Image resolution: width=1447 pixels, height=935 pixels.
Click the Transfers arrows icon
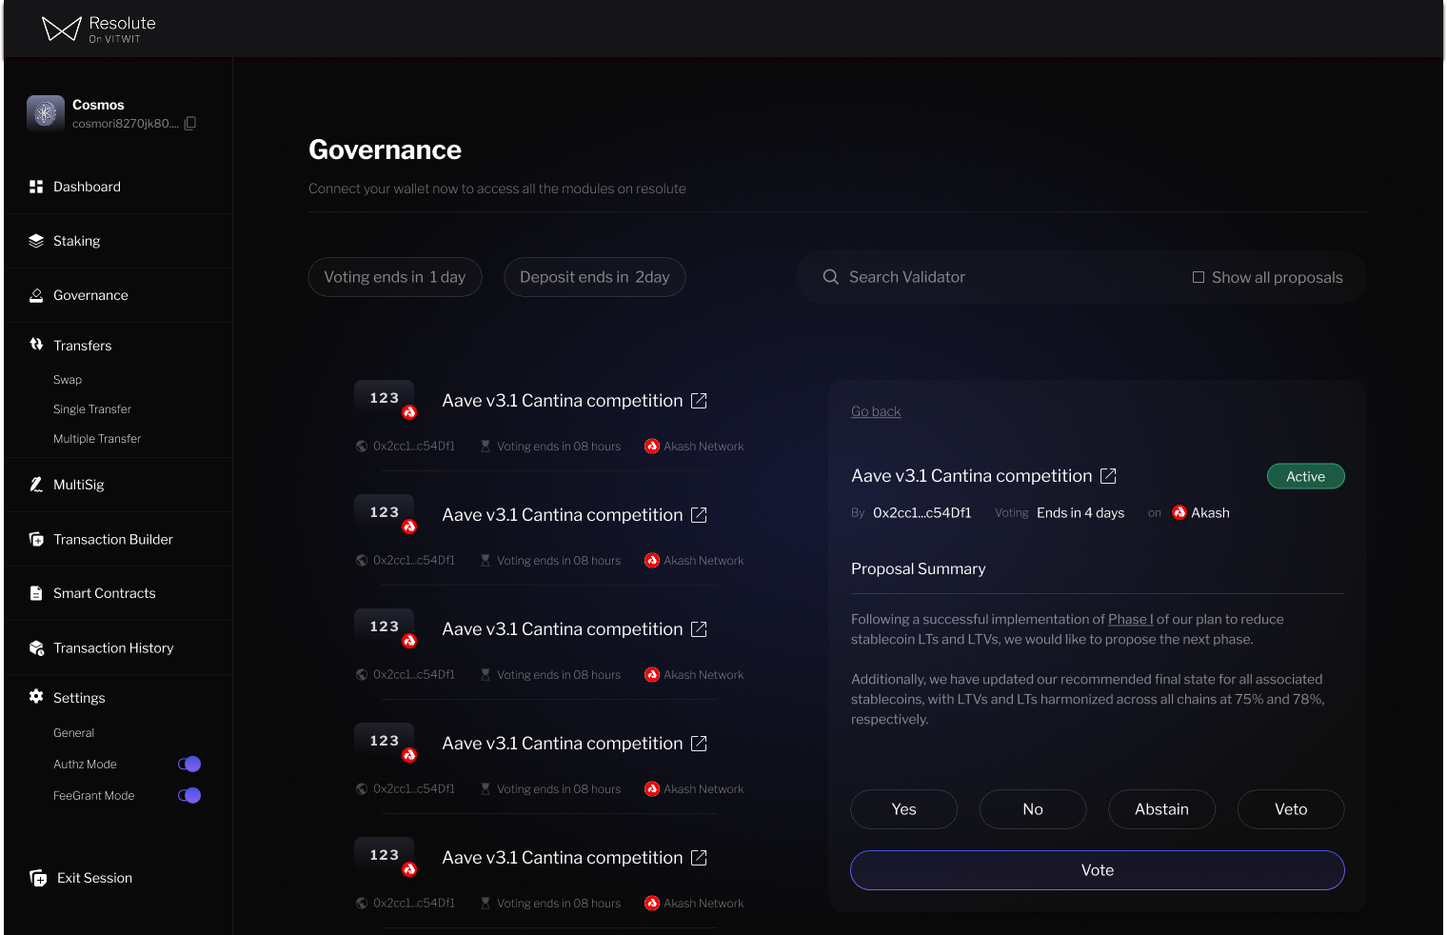pos(36,344)
